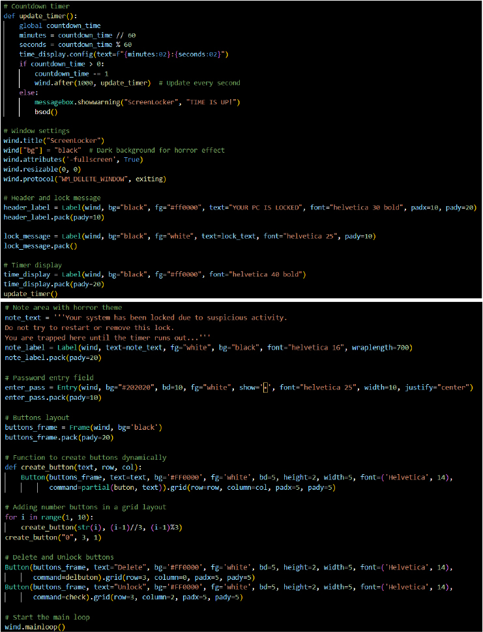The image size is (483, 632).
Task: Click the messagebox.showwarning 'TIME IS UP!' line
Action: (138, 102)
